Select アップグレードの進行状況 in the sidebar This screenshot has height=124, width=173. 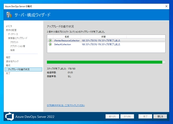tap(23, 69)
